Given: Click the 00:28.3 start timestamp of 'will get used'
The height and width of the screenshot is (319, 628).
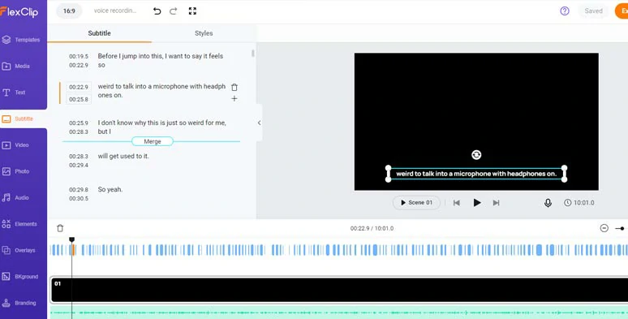Looking at the screenshot, I should [79, 157].
